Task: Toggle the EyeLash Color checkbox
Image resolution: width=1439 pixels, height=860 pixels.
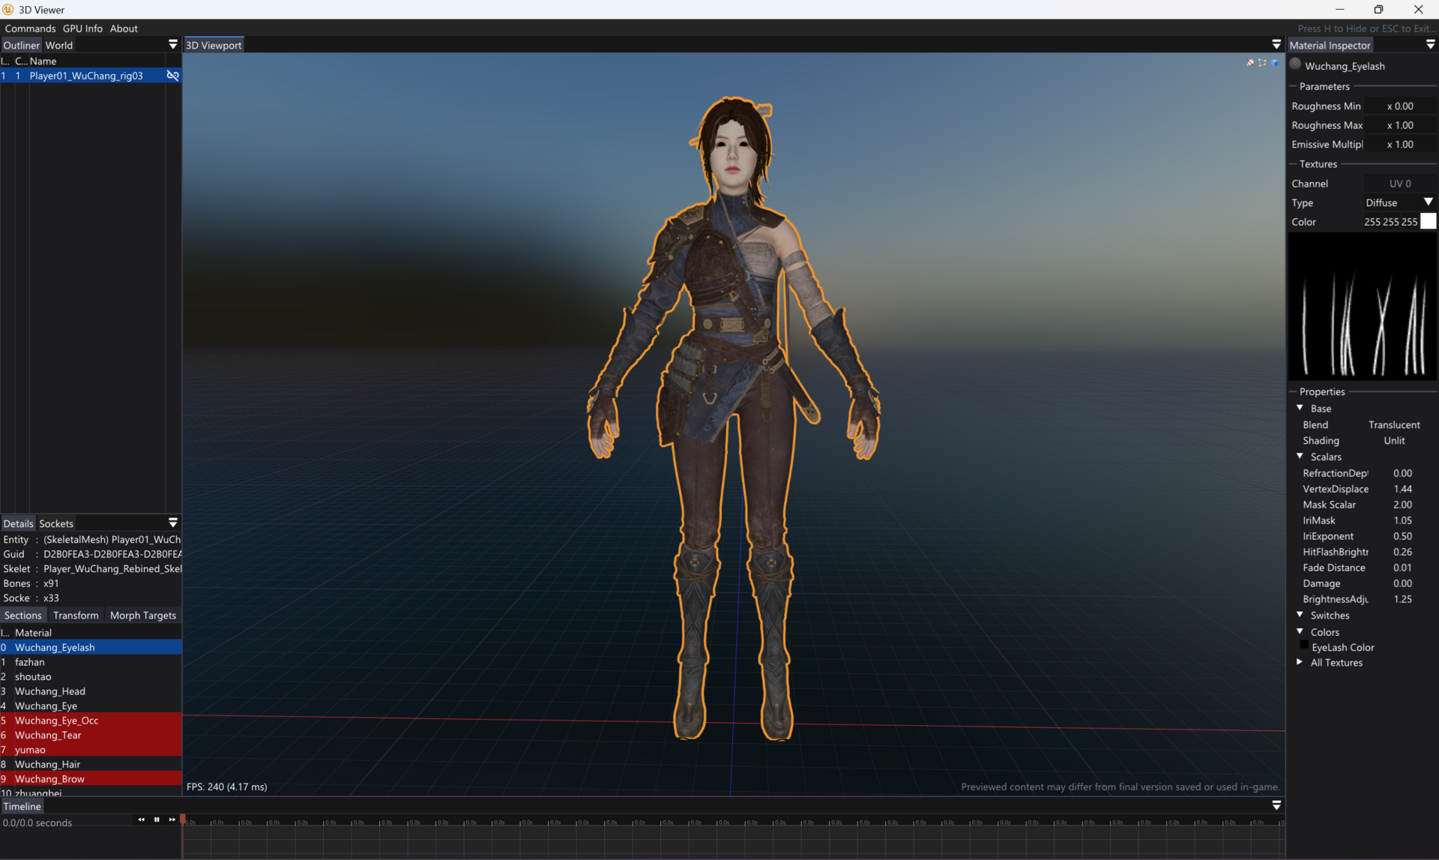Action: pyautogui.click(x=1304, y=646)
